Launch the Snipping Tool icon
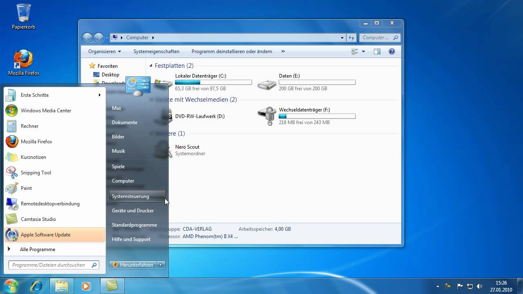 (11, 173)
